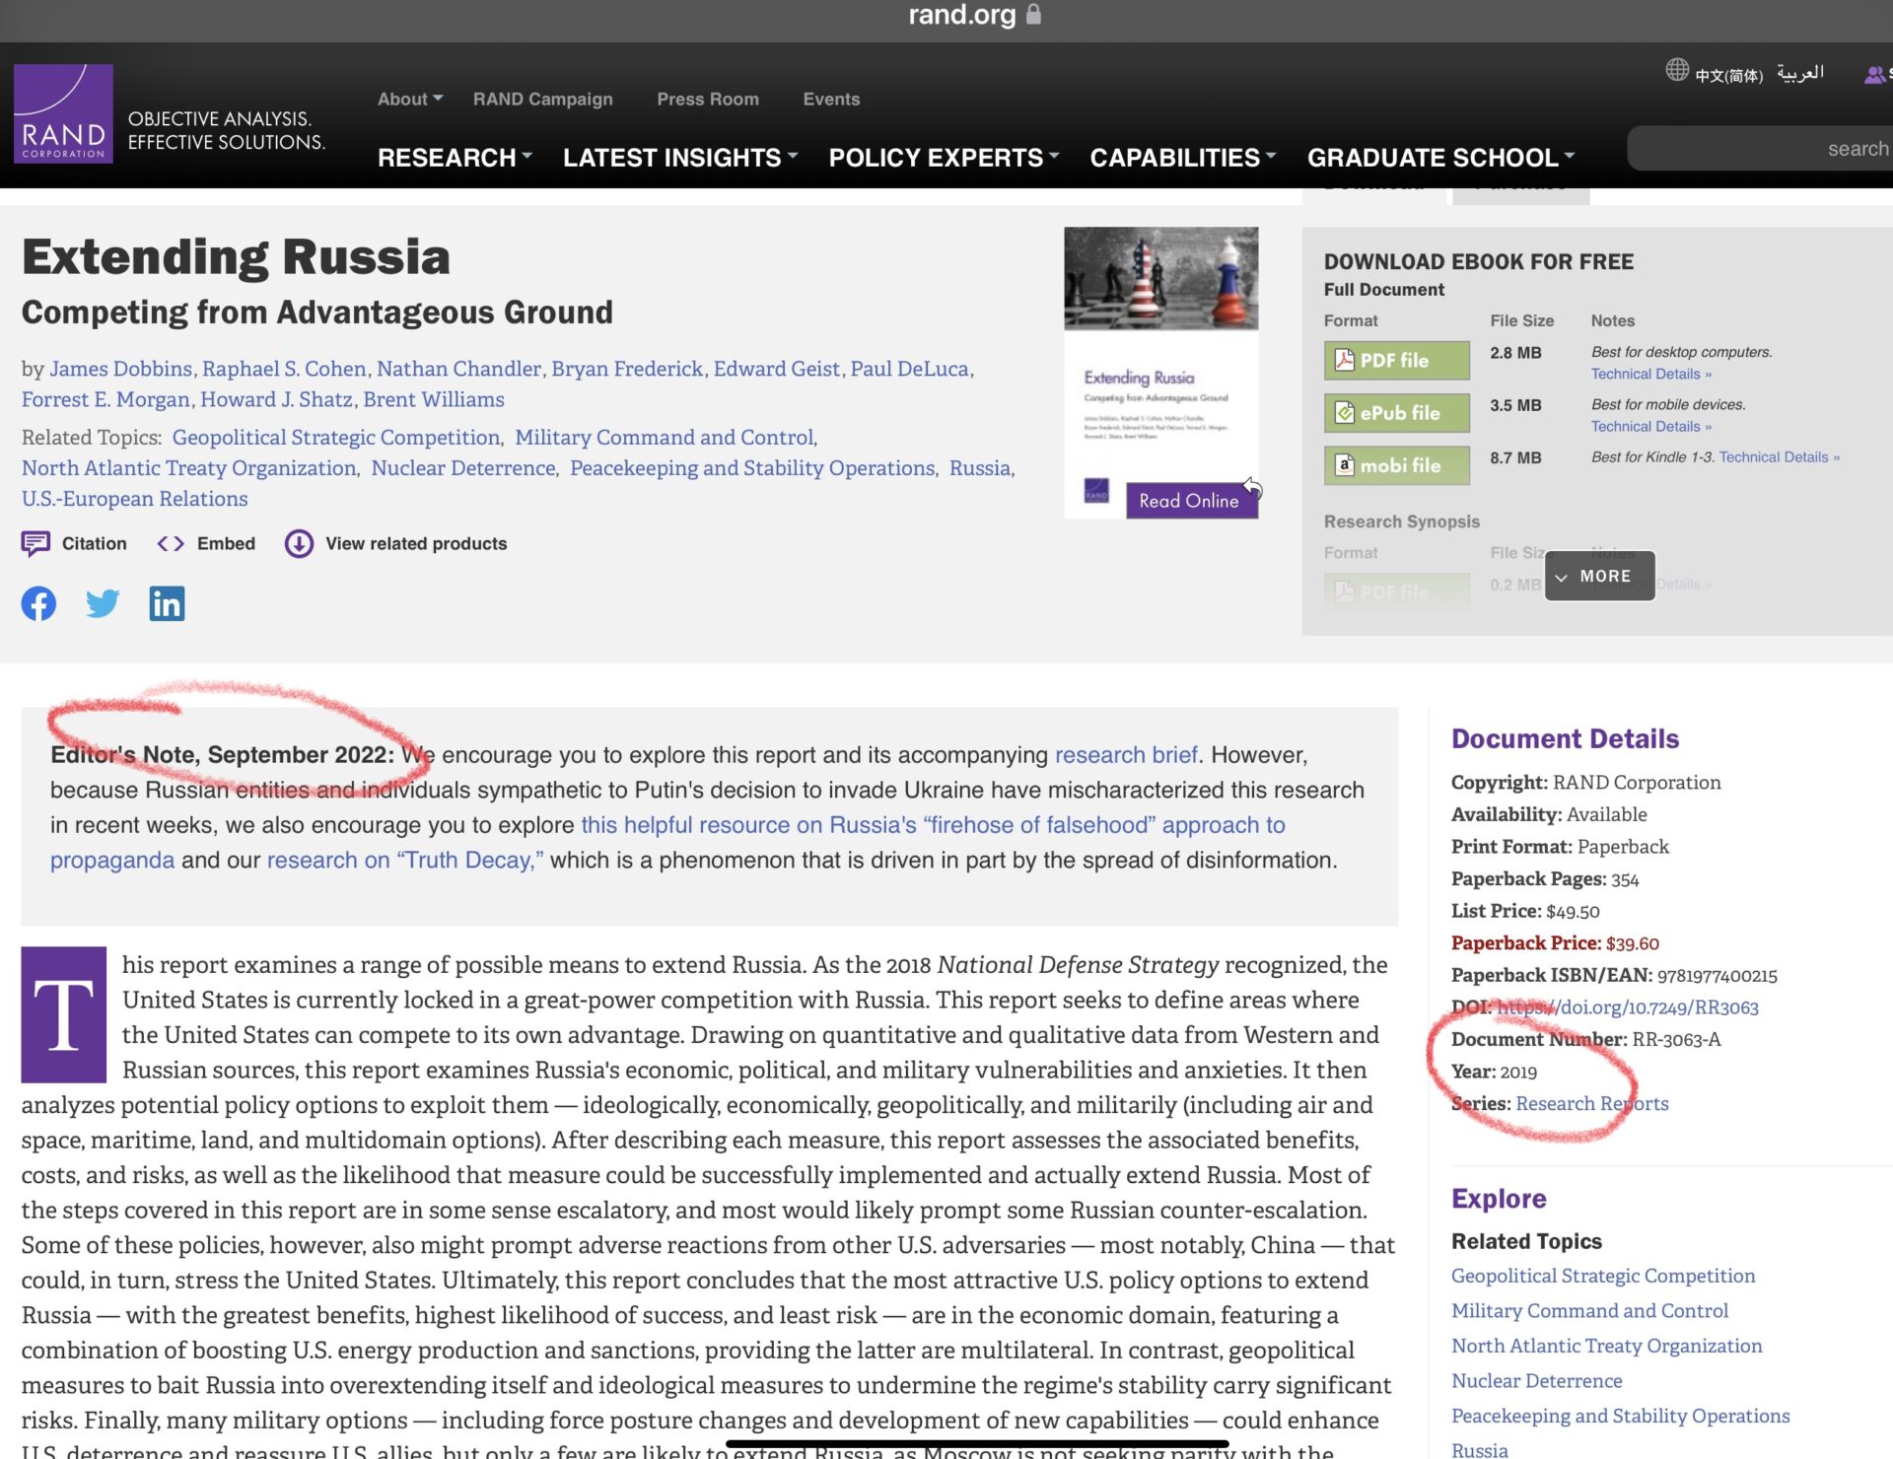This screenshot has width=1893, height=1459.
Task: Switch site language to Arabic
Action: tap(1800, 73)
